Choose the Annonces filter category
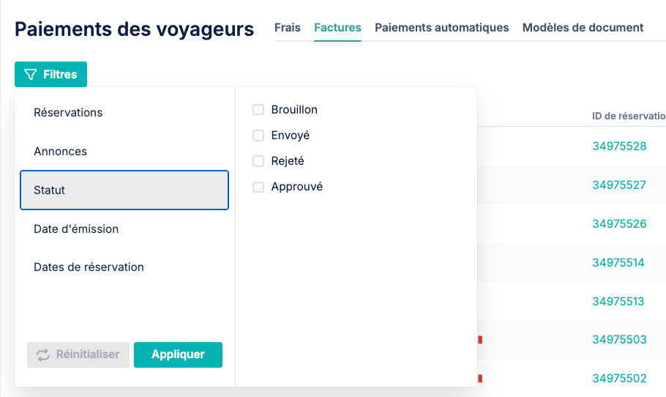666x397 pixels. (x=124, y=152)
